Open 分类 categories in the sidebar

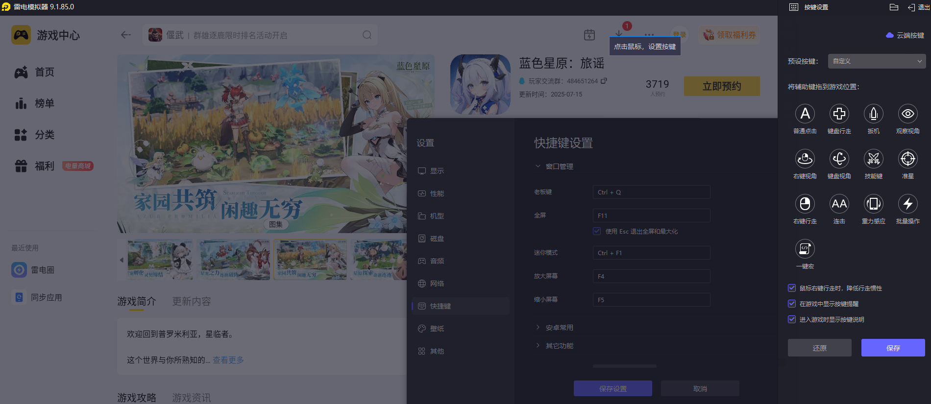point(34,135)
